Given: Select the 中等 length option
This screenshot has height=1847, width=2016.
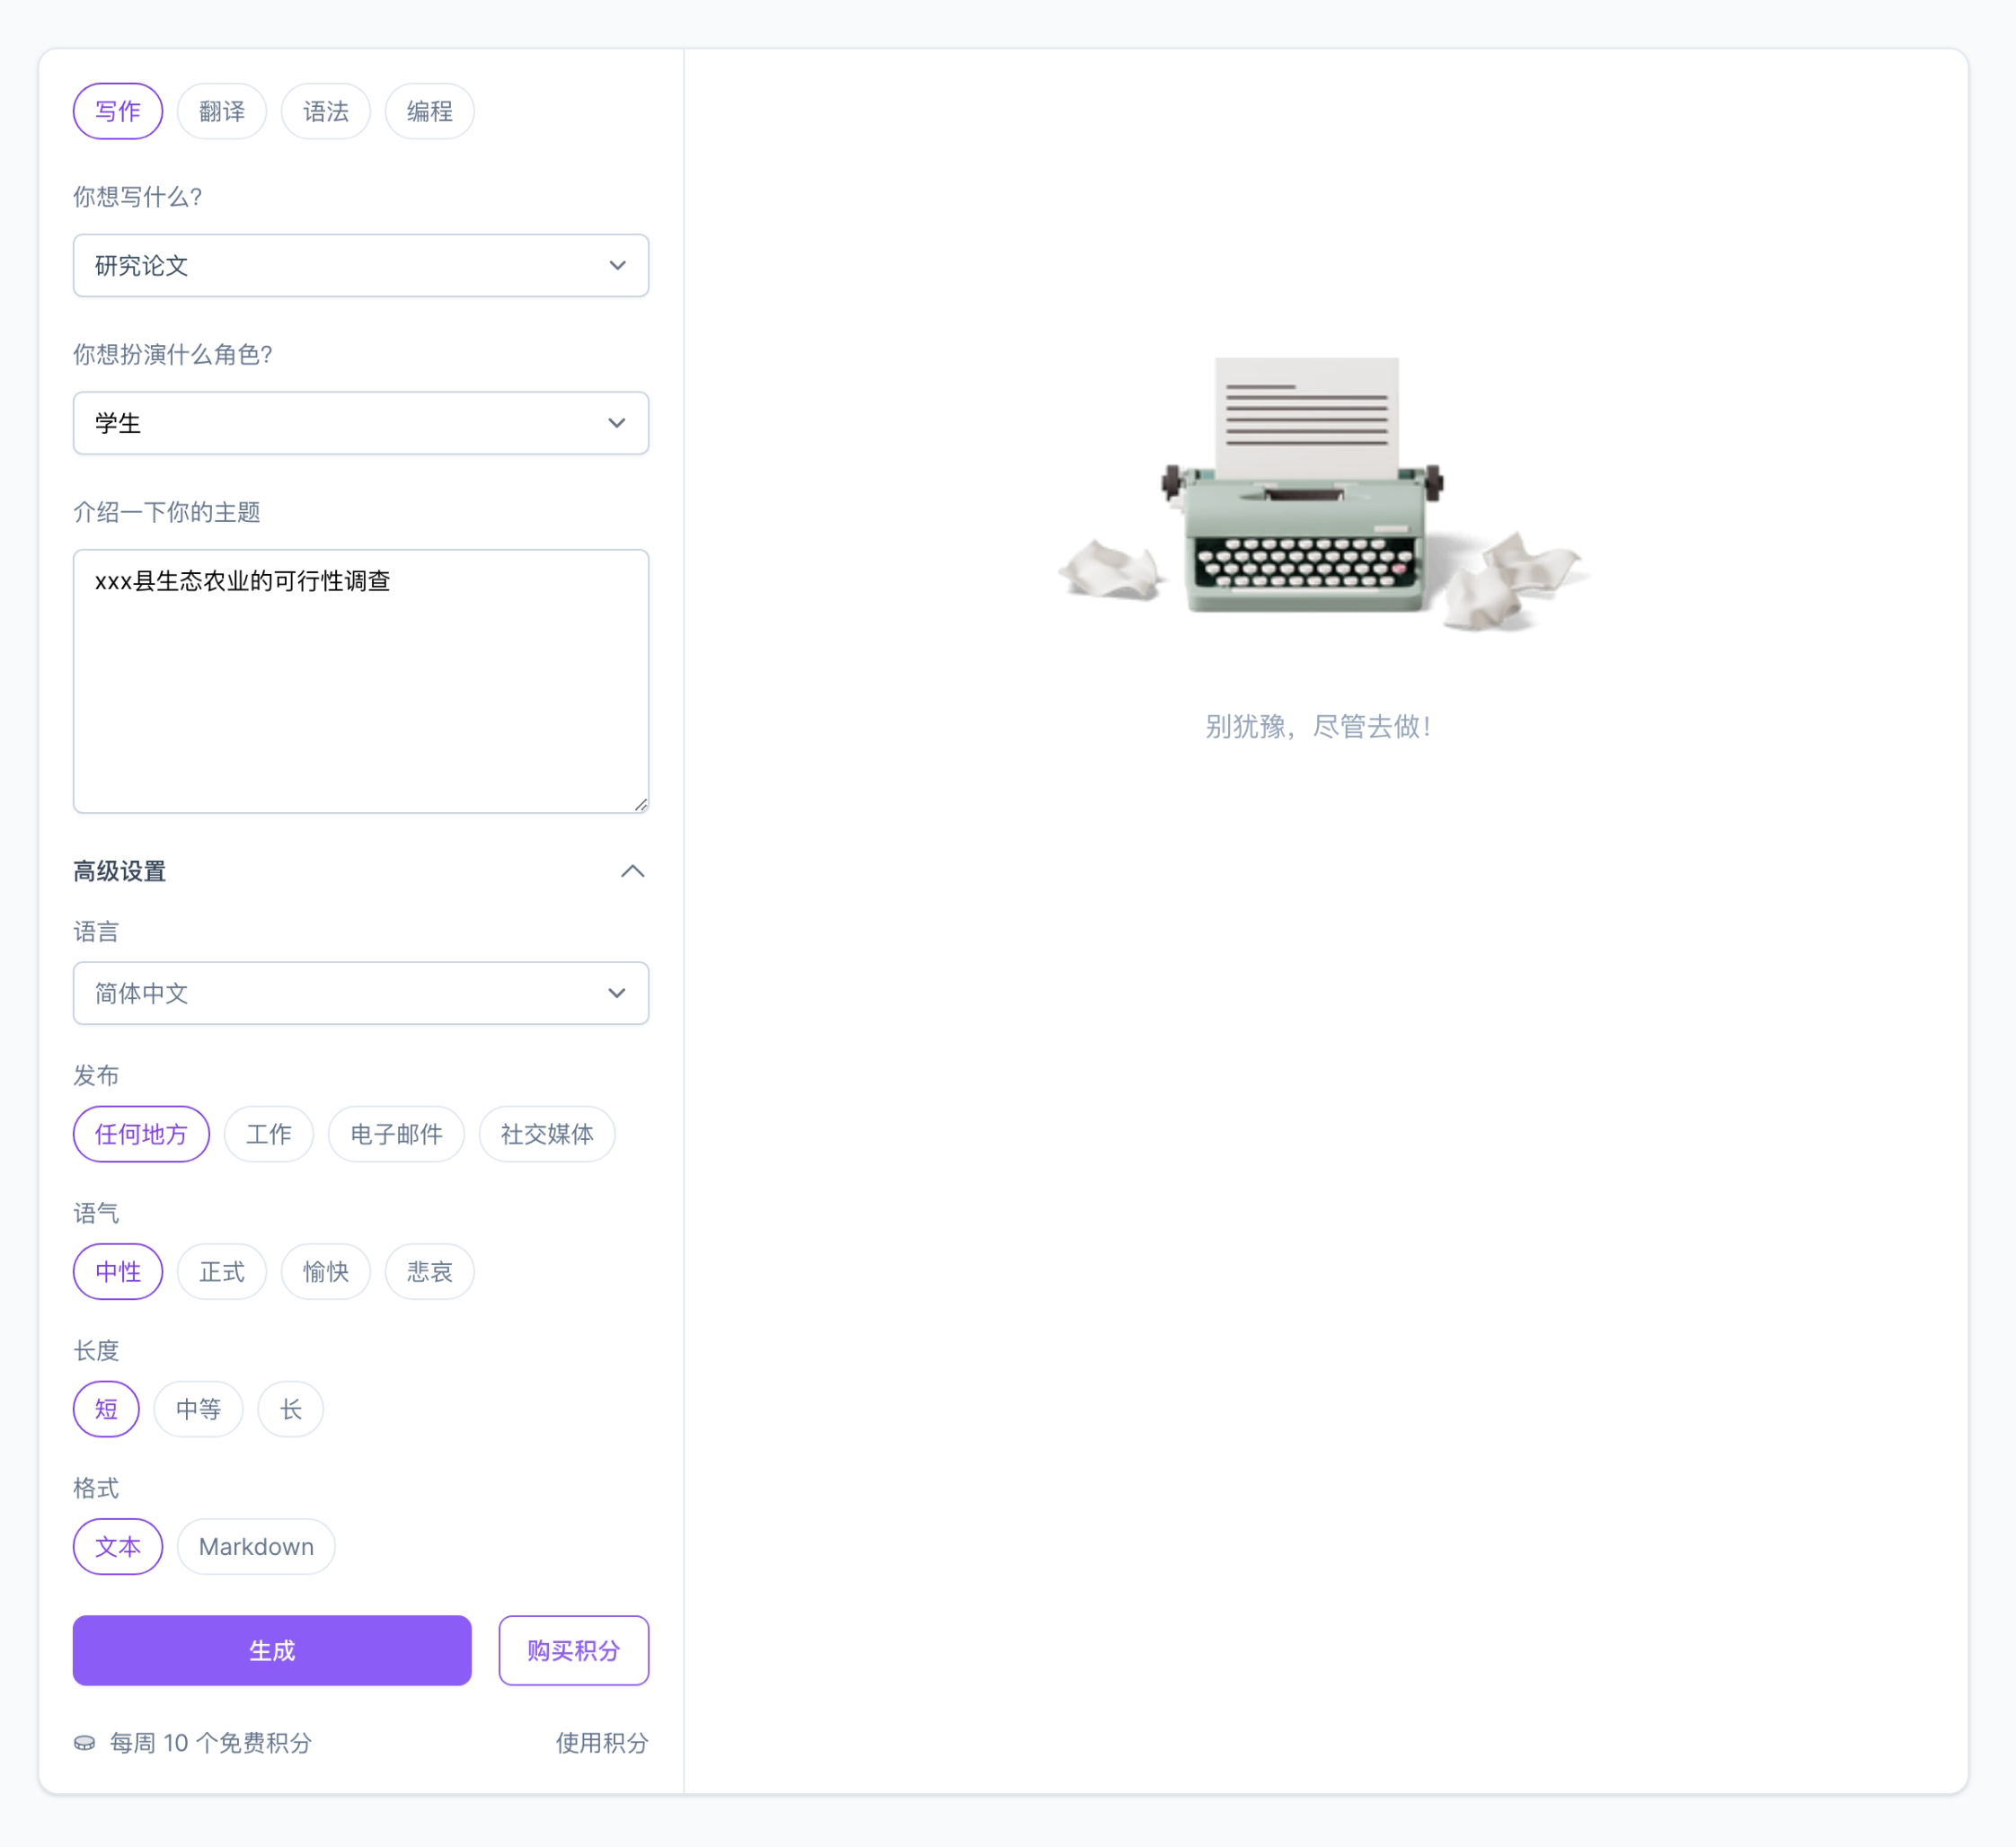Looking at the screenshot, I should [198, 1409].
